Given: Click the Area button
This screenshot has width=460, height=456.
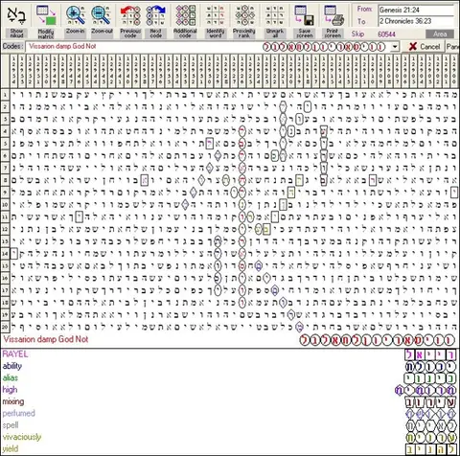Looking at the screenshot, I should pos(440,34).
